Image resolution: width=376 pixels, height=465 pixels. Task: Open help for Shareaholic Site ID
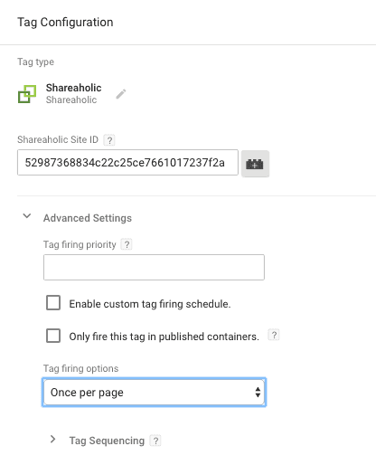(x=109, y=140)
